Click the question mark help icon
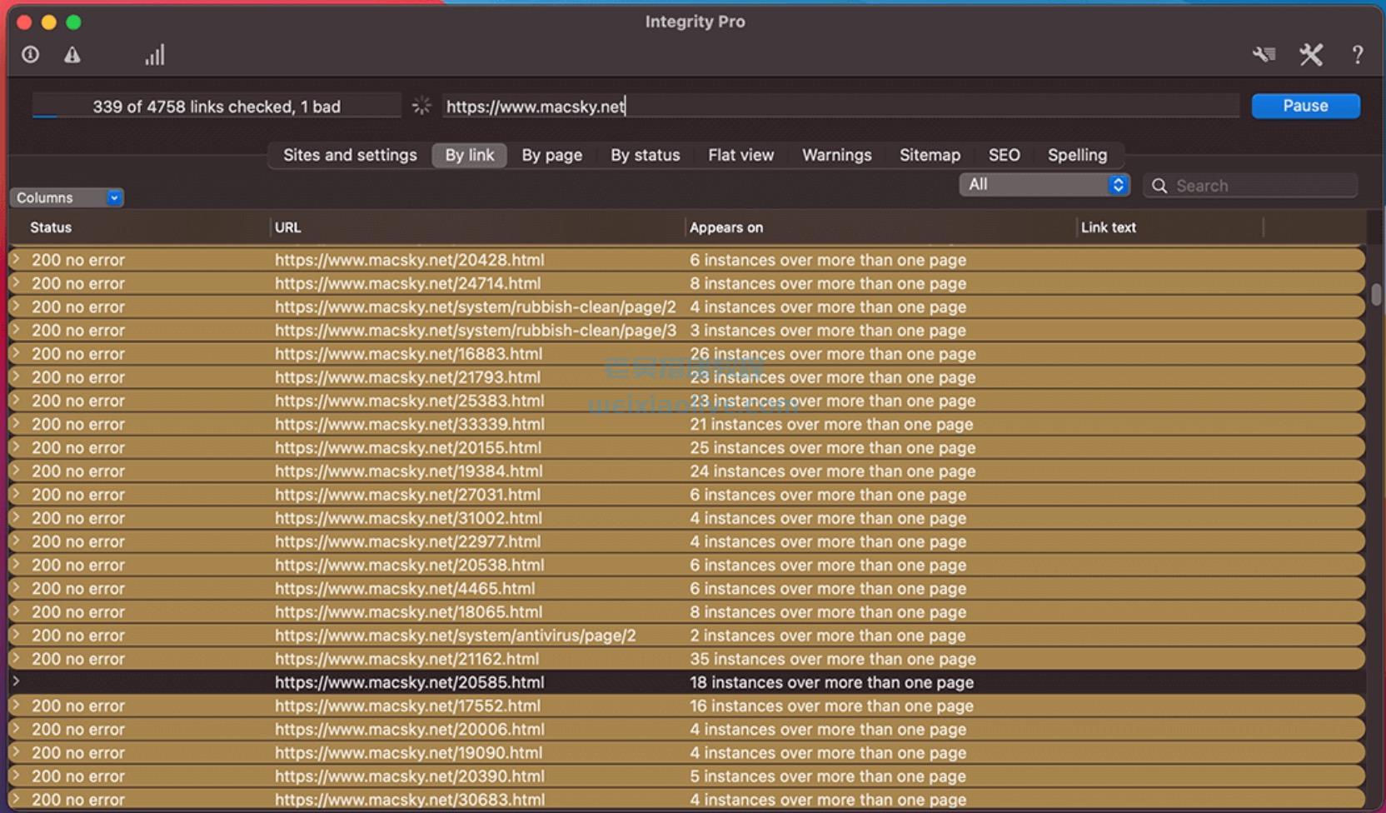 [1358, 55]
